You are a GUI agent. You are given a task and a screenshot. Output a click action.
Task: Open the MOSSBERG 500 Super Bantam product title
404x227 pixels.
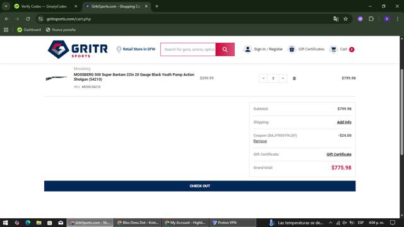[134, 77]
